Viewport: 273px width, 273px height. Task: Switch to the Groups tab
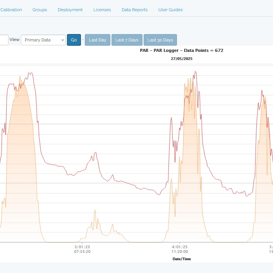coord(39,10)
